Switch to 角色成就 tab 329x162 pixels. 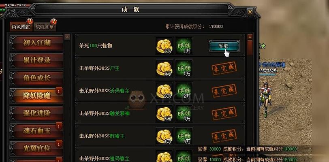(21, 27)
